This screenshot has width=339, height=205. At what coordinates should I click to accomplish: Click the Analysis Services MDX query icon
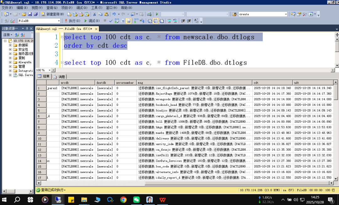[x=75, y=14]
